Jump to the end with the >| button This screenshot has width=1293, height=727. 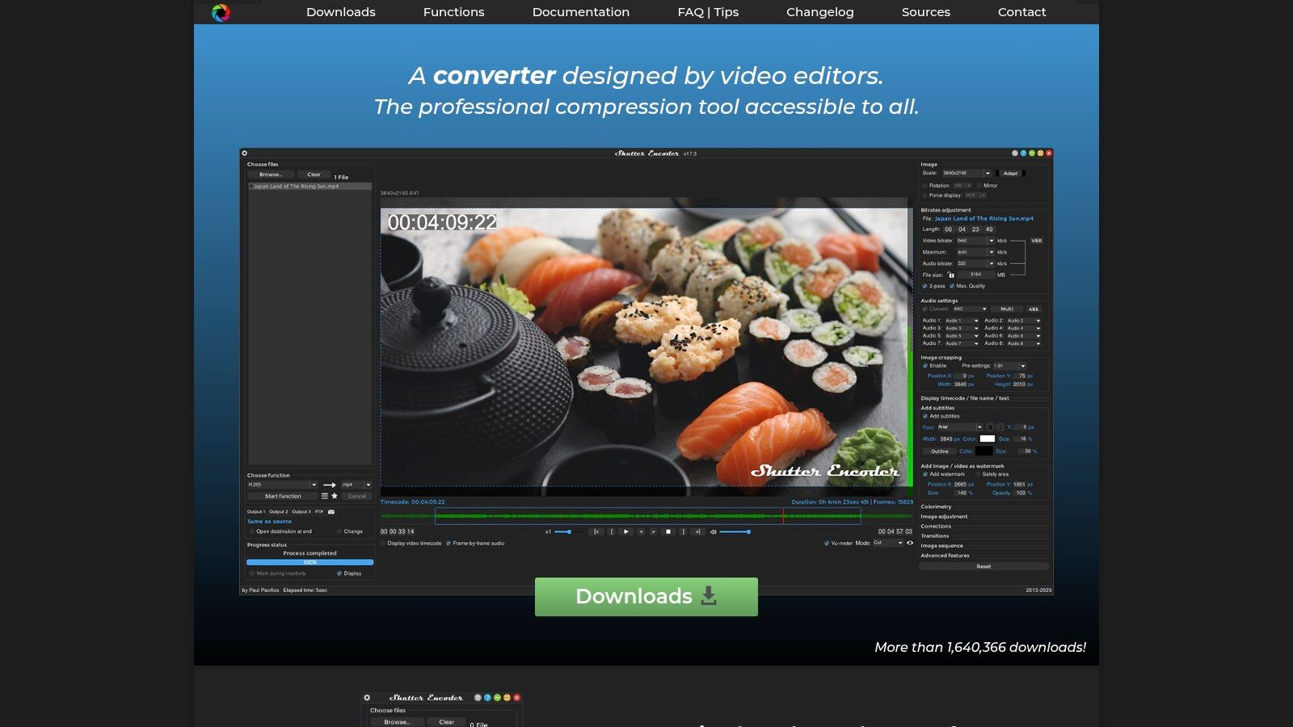tap(697, 532)
